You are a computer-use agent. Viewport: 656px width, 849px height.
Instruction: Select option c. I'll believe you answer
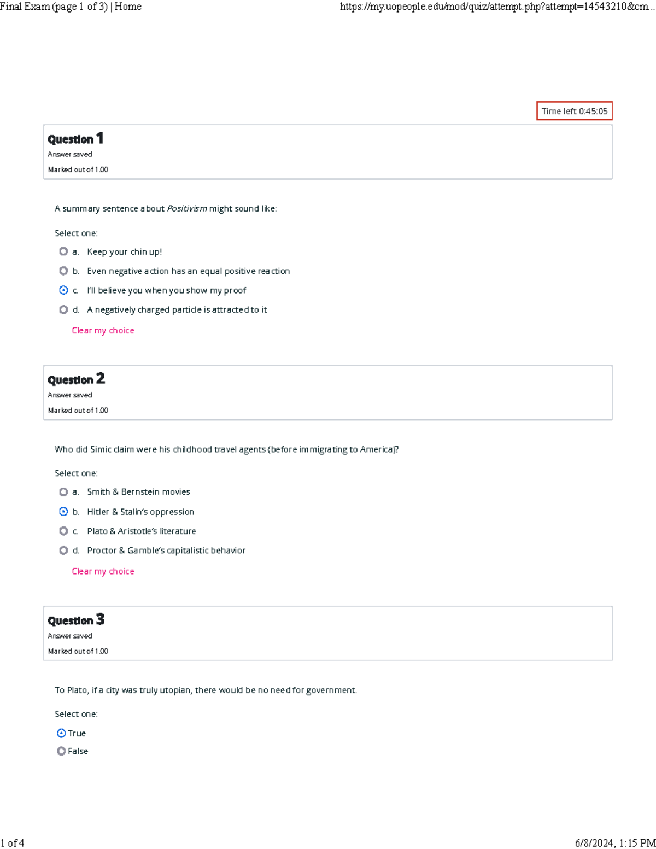63,290
